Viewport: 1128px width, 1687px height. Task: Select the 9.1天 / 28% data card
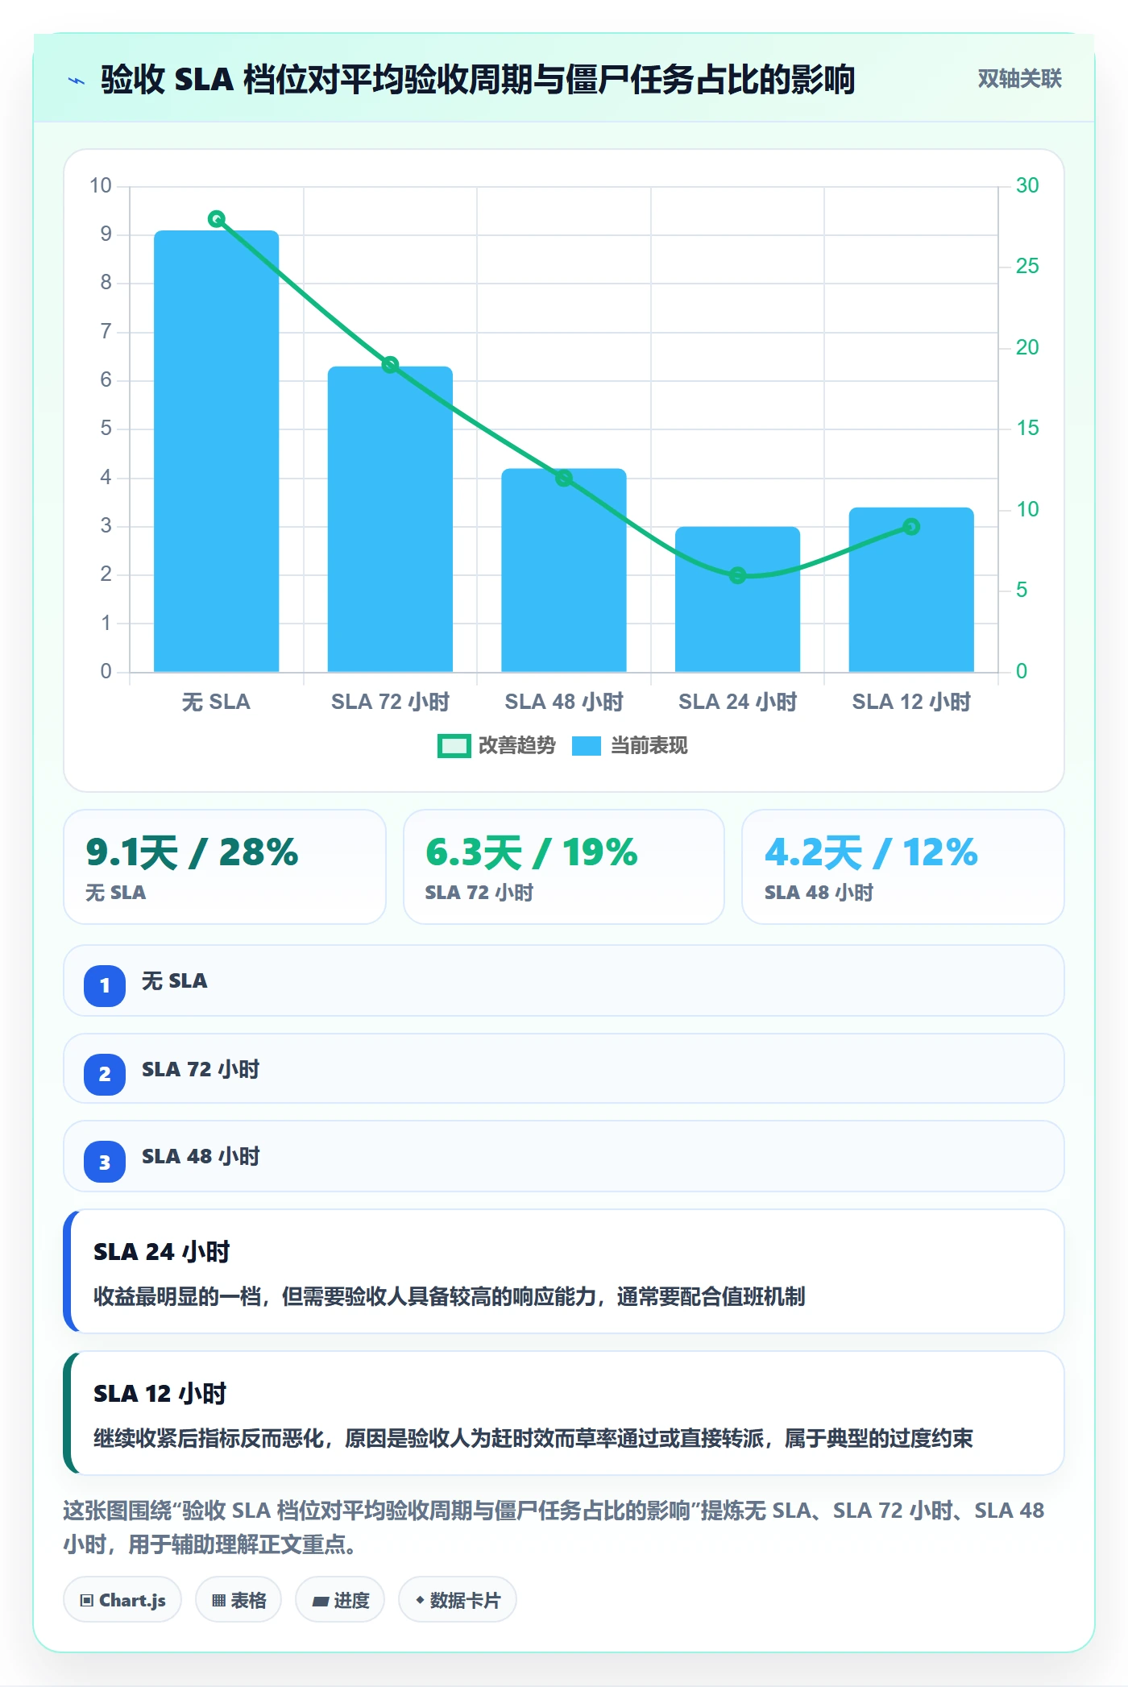pos(225,867)
